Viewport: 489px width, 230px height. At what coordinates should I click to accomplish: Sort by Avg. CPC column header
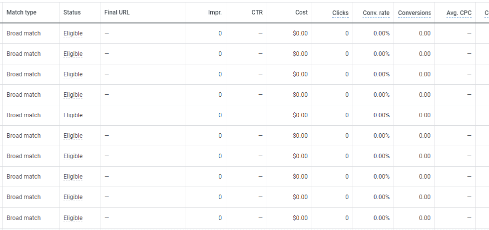click(x=459, y=13)
